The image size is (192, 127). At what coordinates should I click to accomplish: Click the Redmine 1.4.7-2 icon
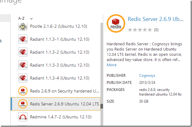coord(23,117)
